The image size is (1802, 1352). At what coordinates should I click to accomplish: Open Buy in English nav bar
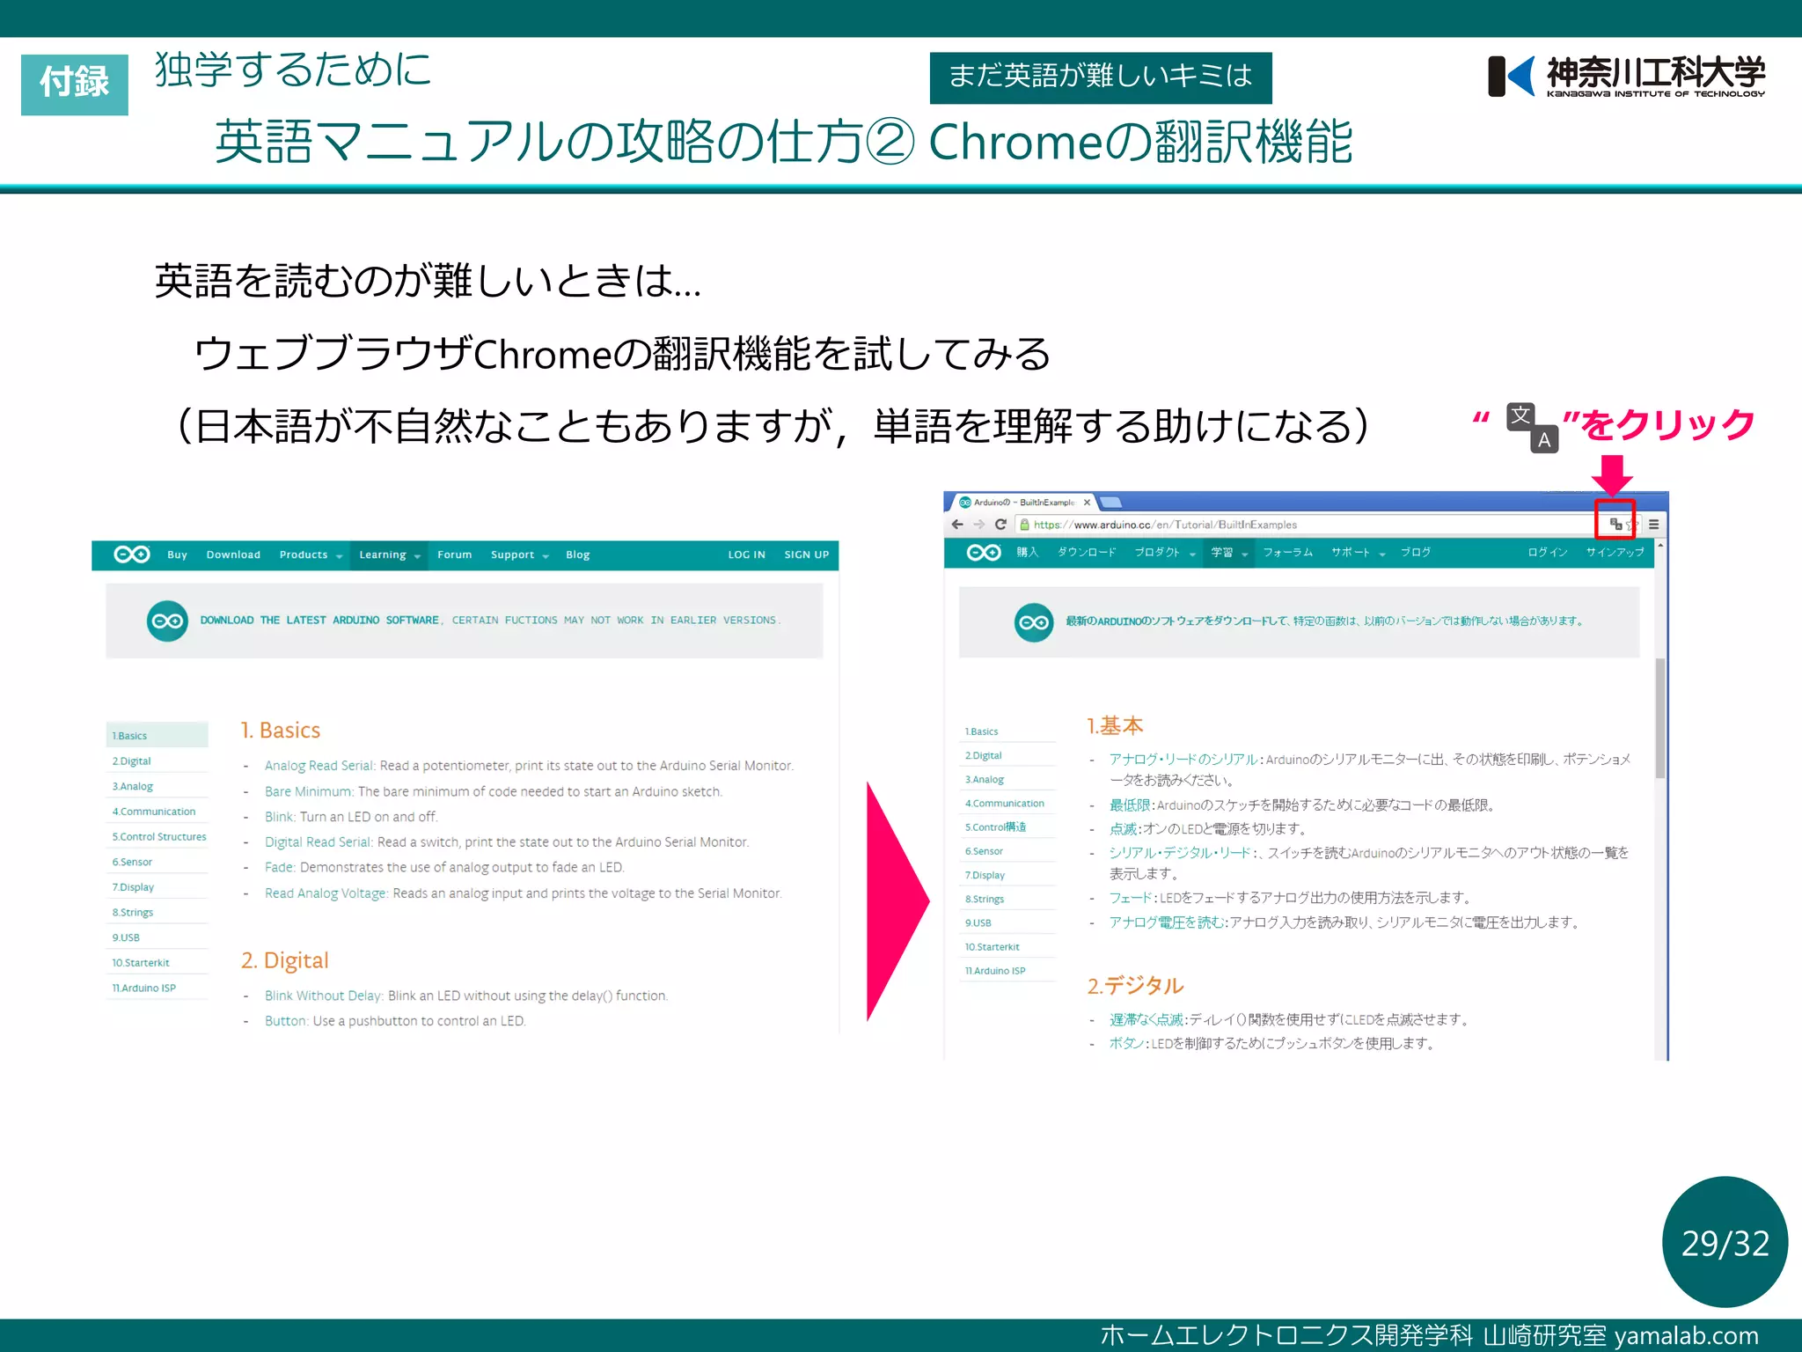click(x=177, y=555)
